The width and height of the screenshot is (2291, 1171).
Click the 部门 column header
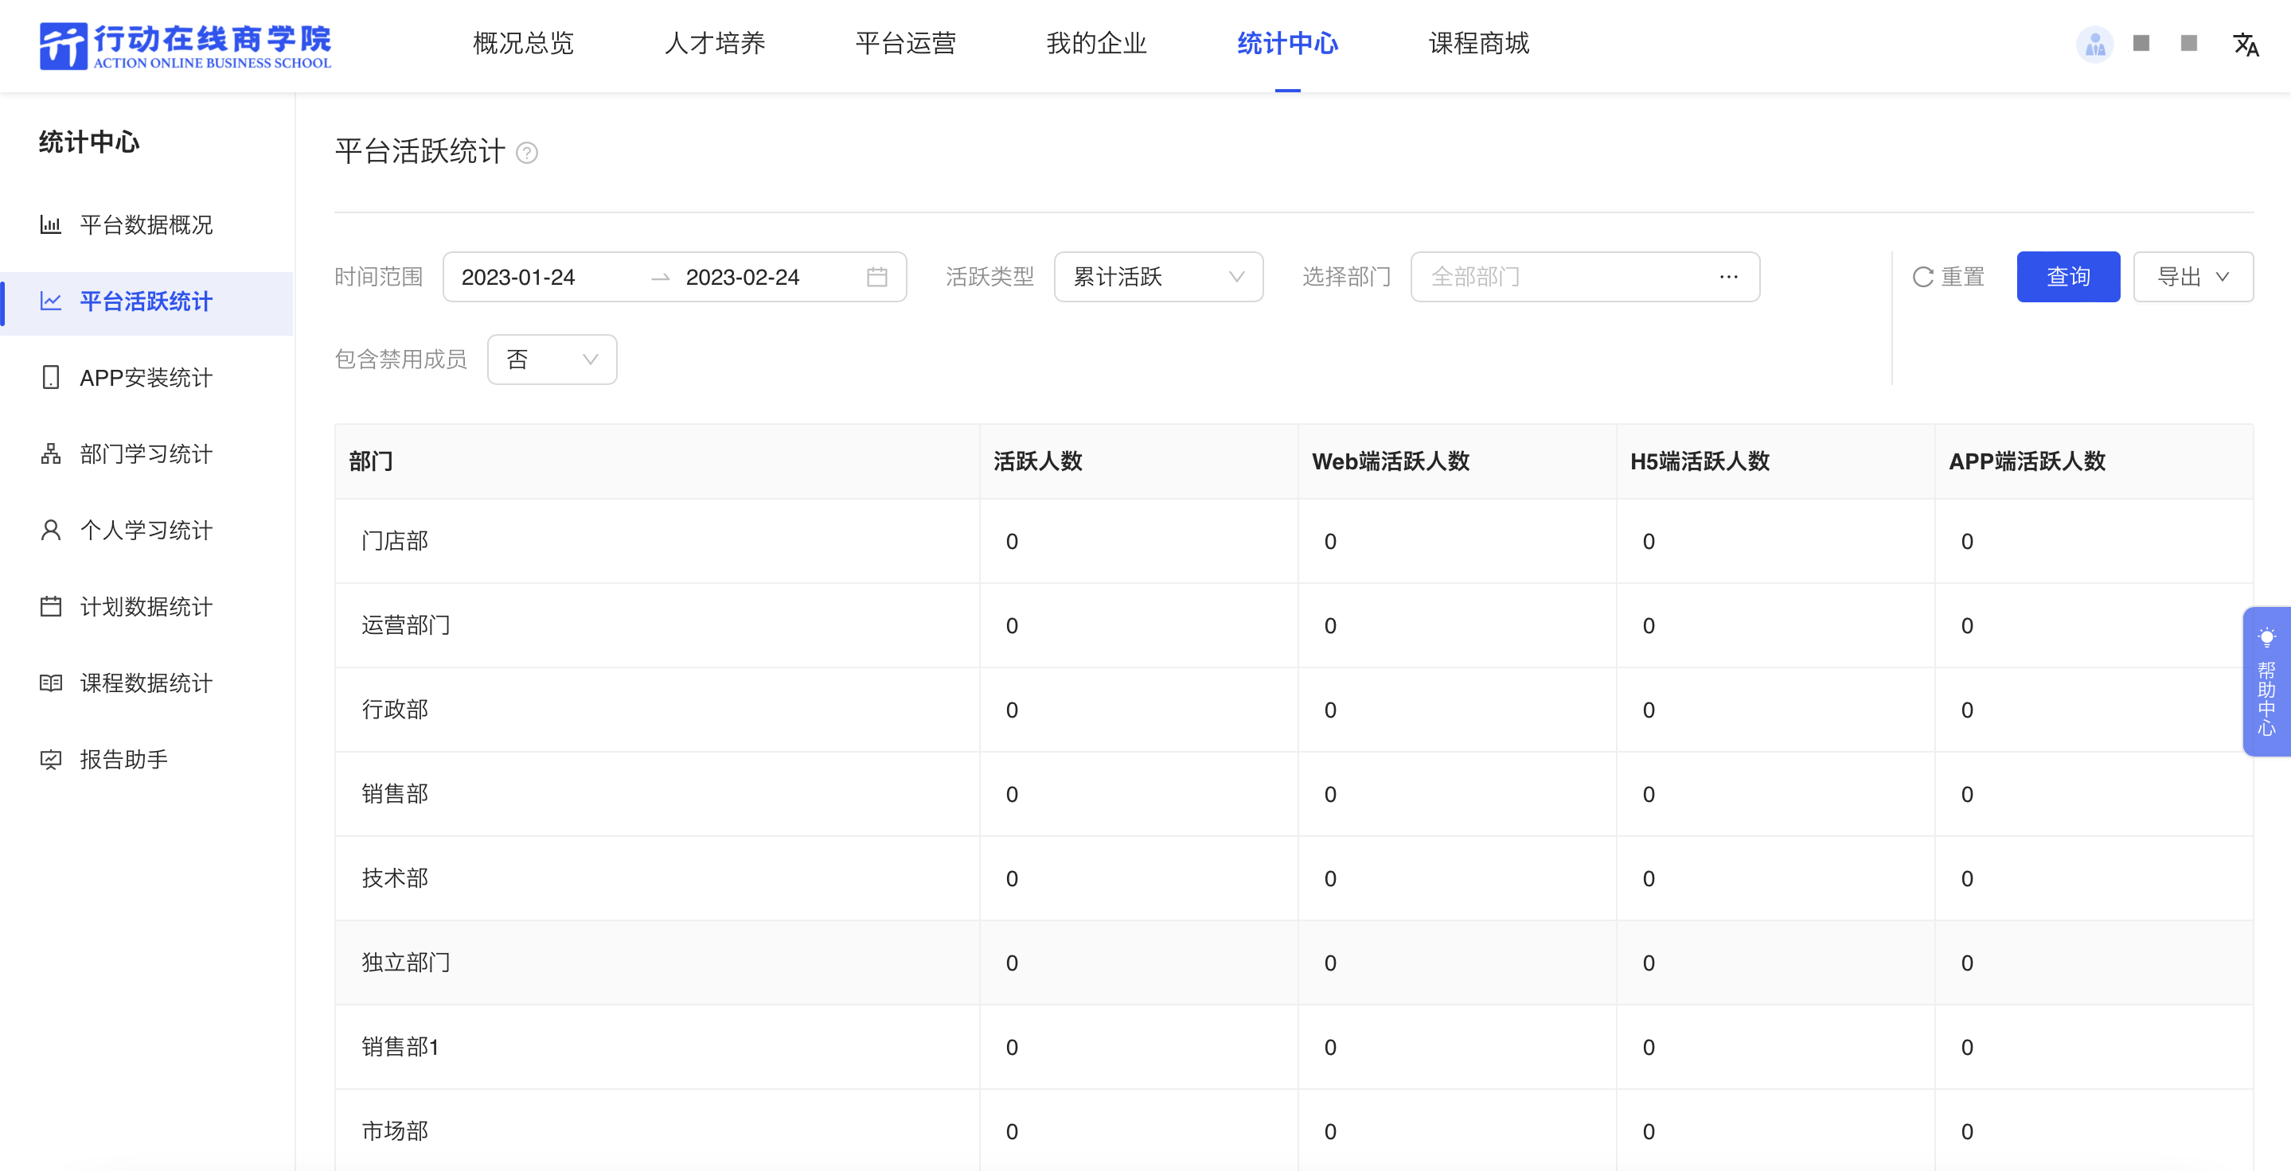[658, 461]
